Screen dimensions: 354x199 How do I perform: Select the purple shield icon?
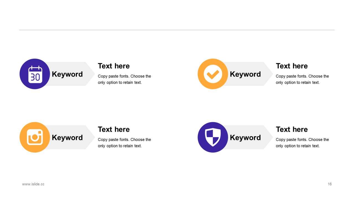[x=213, y=137]
